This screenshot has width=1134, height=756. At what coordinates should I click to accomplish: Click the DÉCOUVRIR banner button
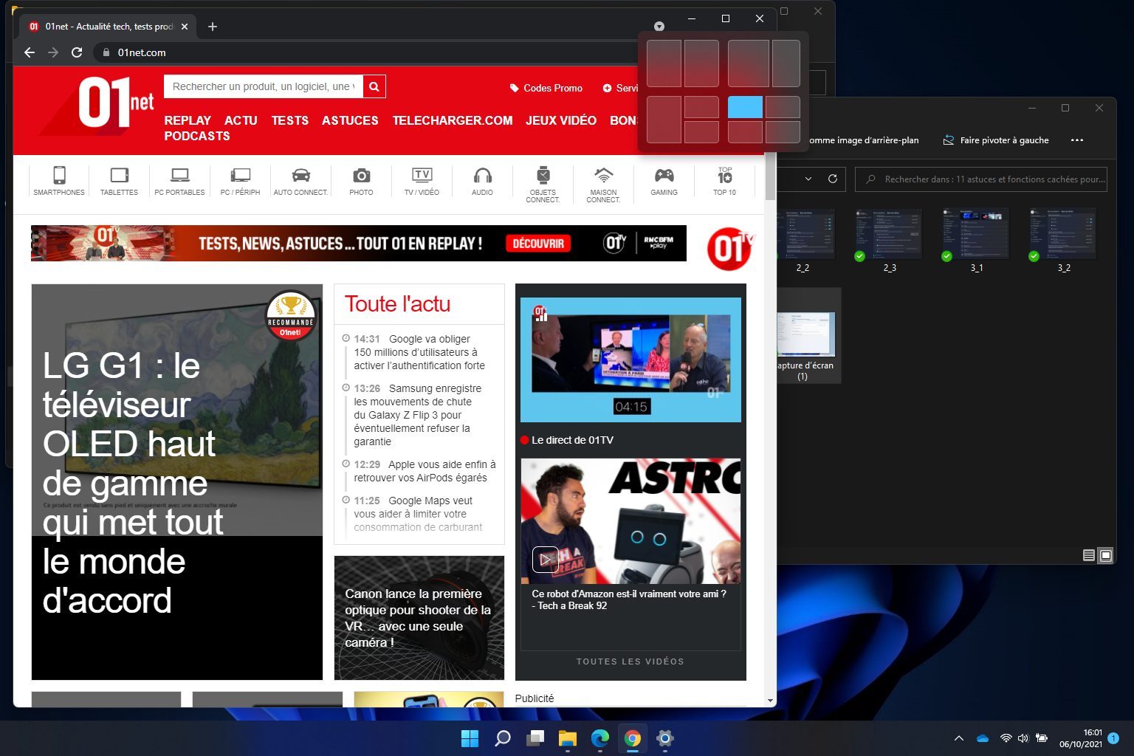(538, 244)
